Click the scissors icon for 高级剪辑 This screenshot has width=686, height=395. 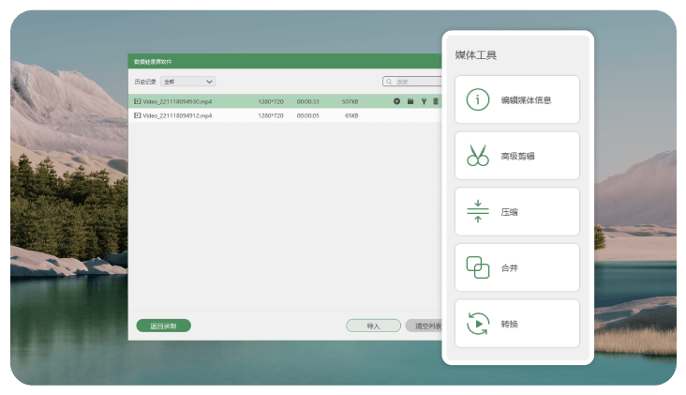[478, 156]
